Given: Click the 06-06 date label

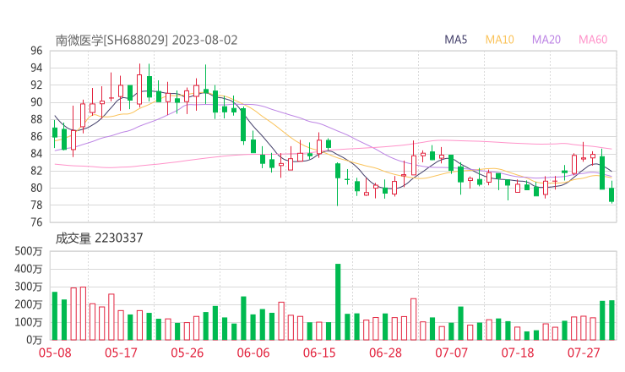Looking at the screenshot, I should [x=253, y=353].
